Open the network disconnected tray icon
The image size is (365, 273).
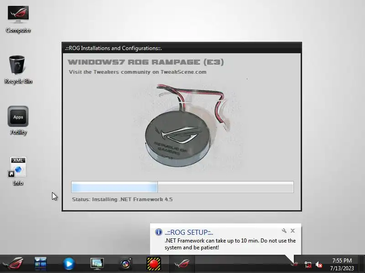pyautogui.click(x=308, y=264)
